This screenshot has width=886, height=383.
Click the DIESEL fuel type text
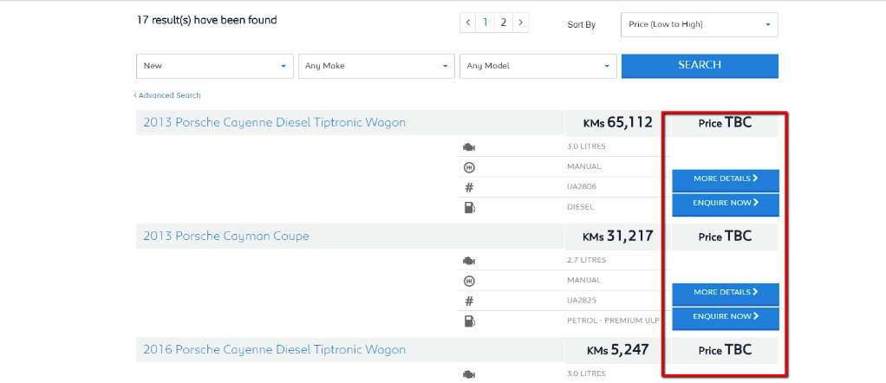click(580, 207)
